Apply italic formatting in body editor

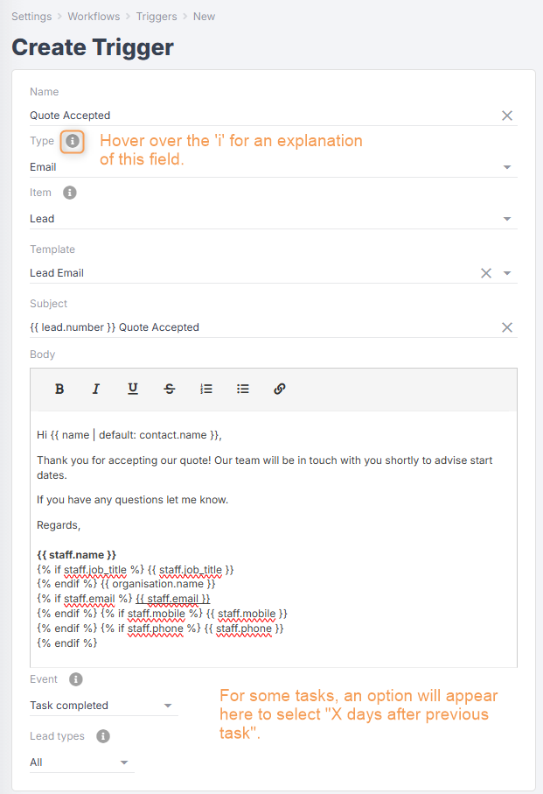[x=96, y=389]
